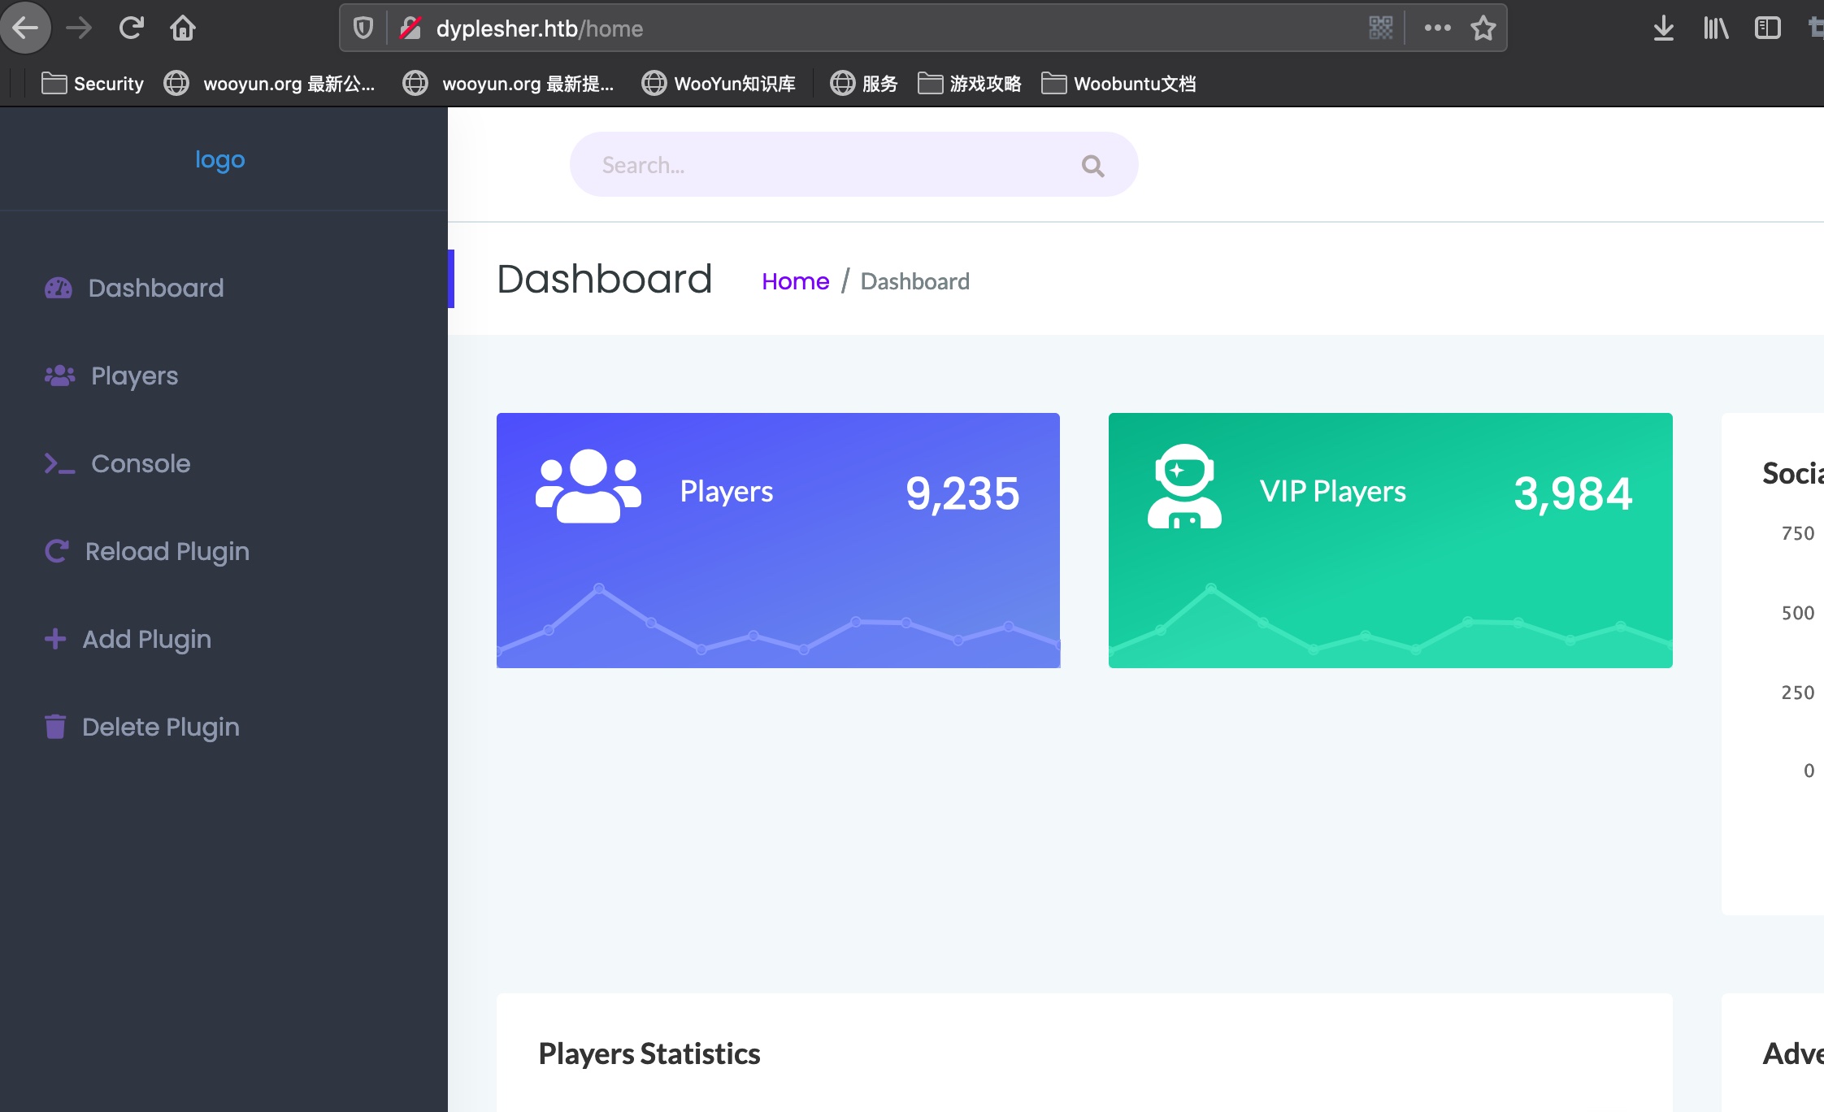Screen dimensions: 1824x1112
Task: Bookmark this page with star icon
Action: 1483,28
